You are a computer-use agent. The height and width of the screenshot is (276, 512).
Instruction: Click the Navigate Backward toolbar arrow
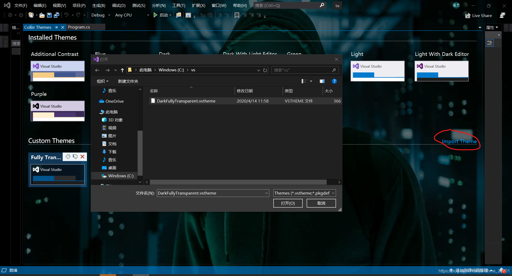10,15
